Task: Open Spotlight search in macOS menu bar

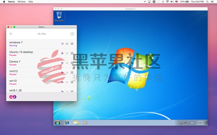Action: pos(207,2)
